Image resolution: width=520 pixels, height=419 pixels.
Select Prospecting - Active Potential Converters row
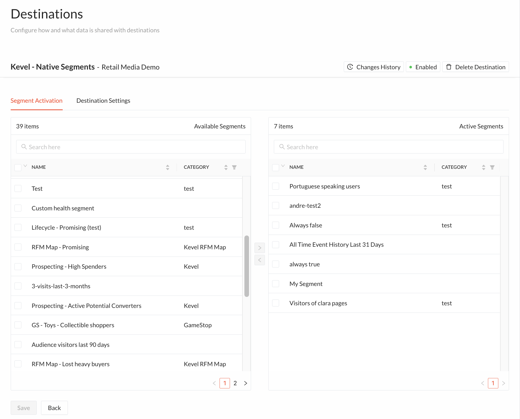pos(127,306)
